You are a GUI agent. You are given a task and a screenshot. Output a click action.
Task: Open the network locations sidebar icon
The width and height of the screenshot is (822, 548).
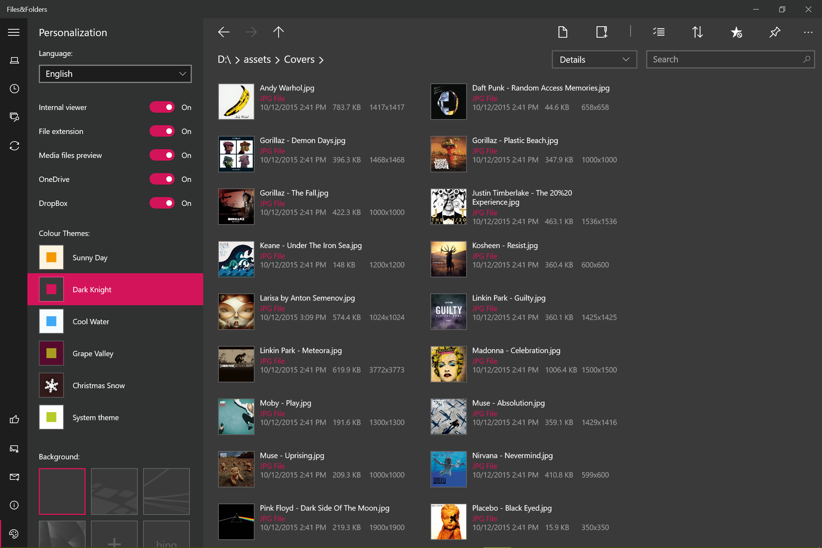14,117
